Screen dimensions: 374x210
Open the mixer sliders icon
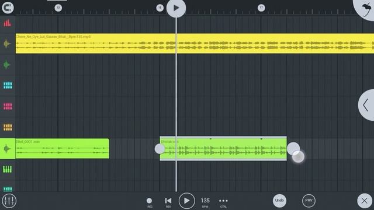[x=9, y=201]
